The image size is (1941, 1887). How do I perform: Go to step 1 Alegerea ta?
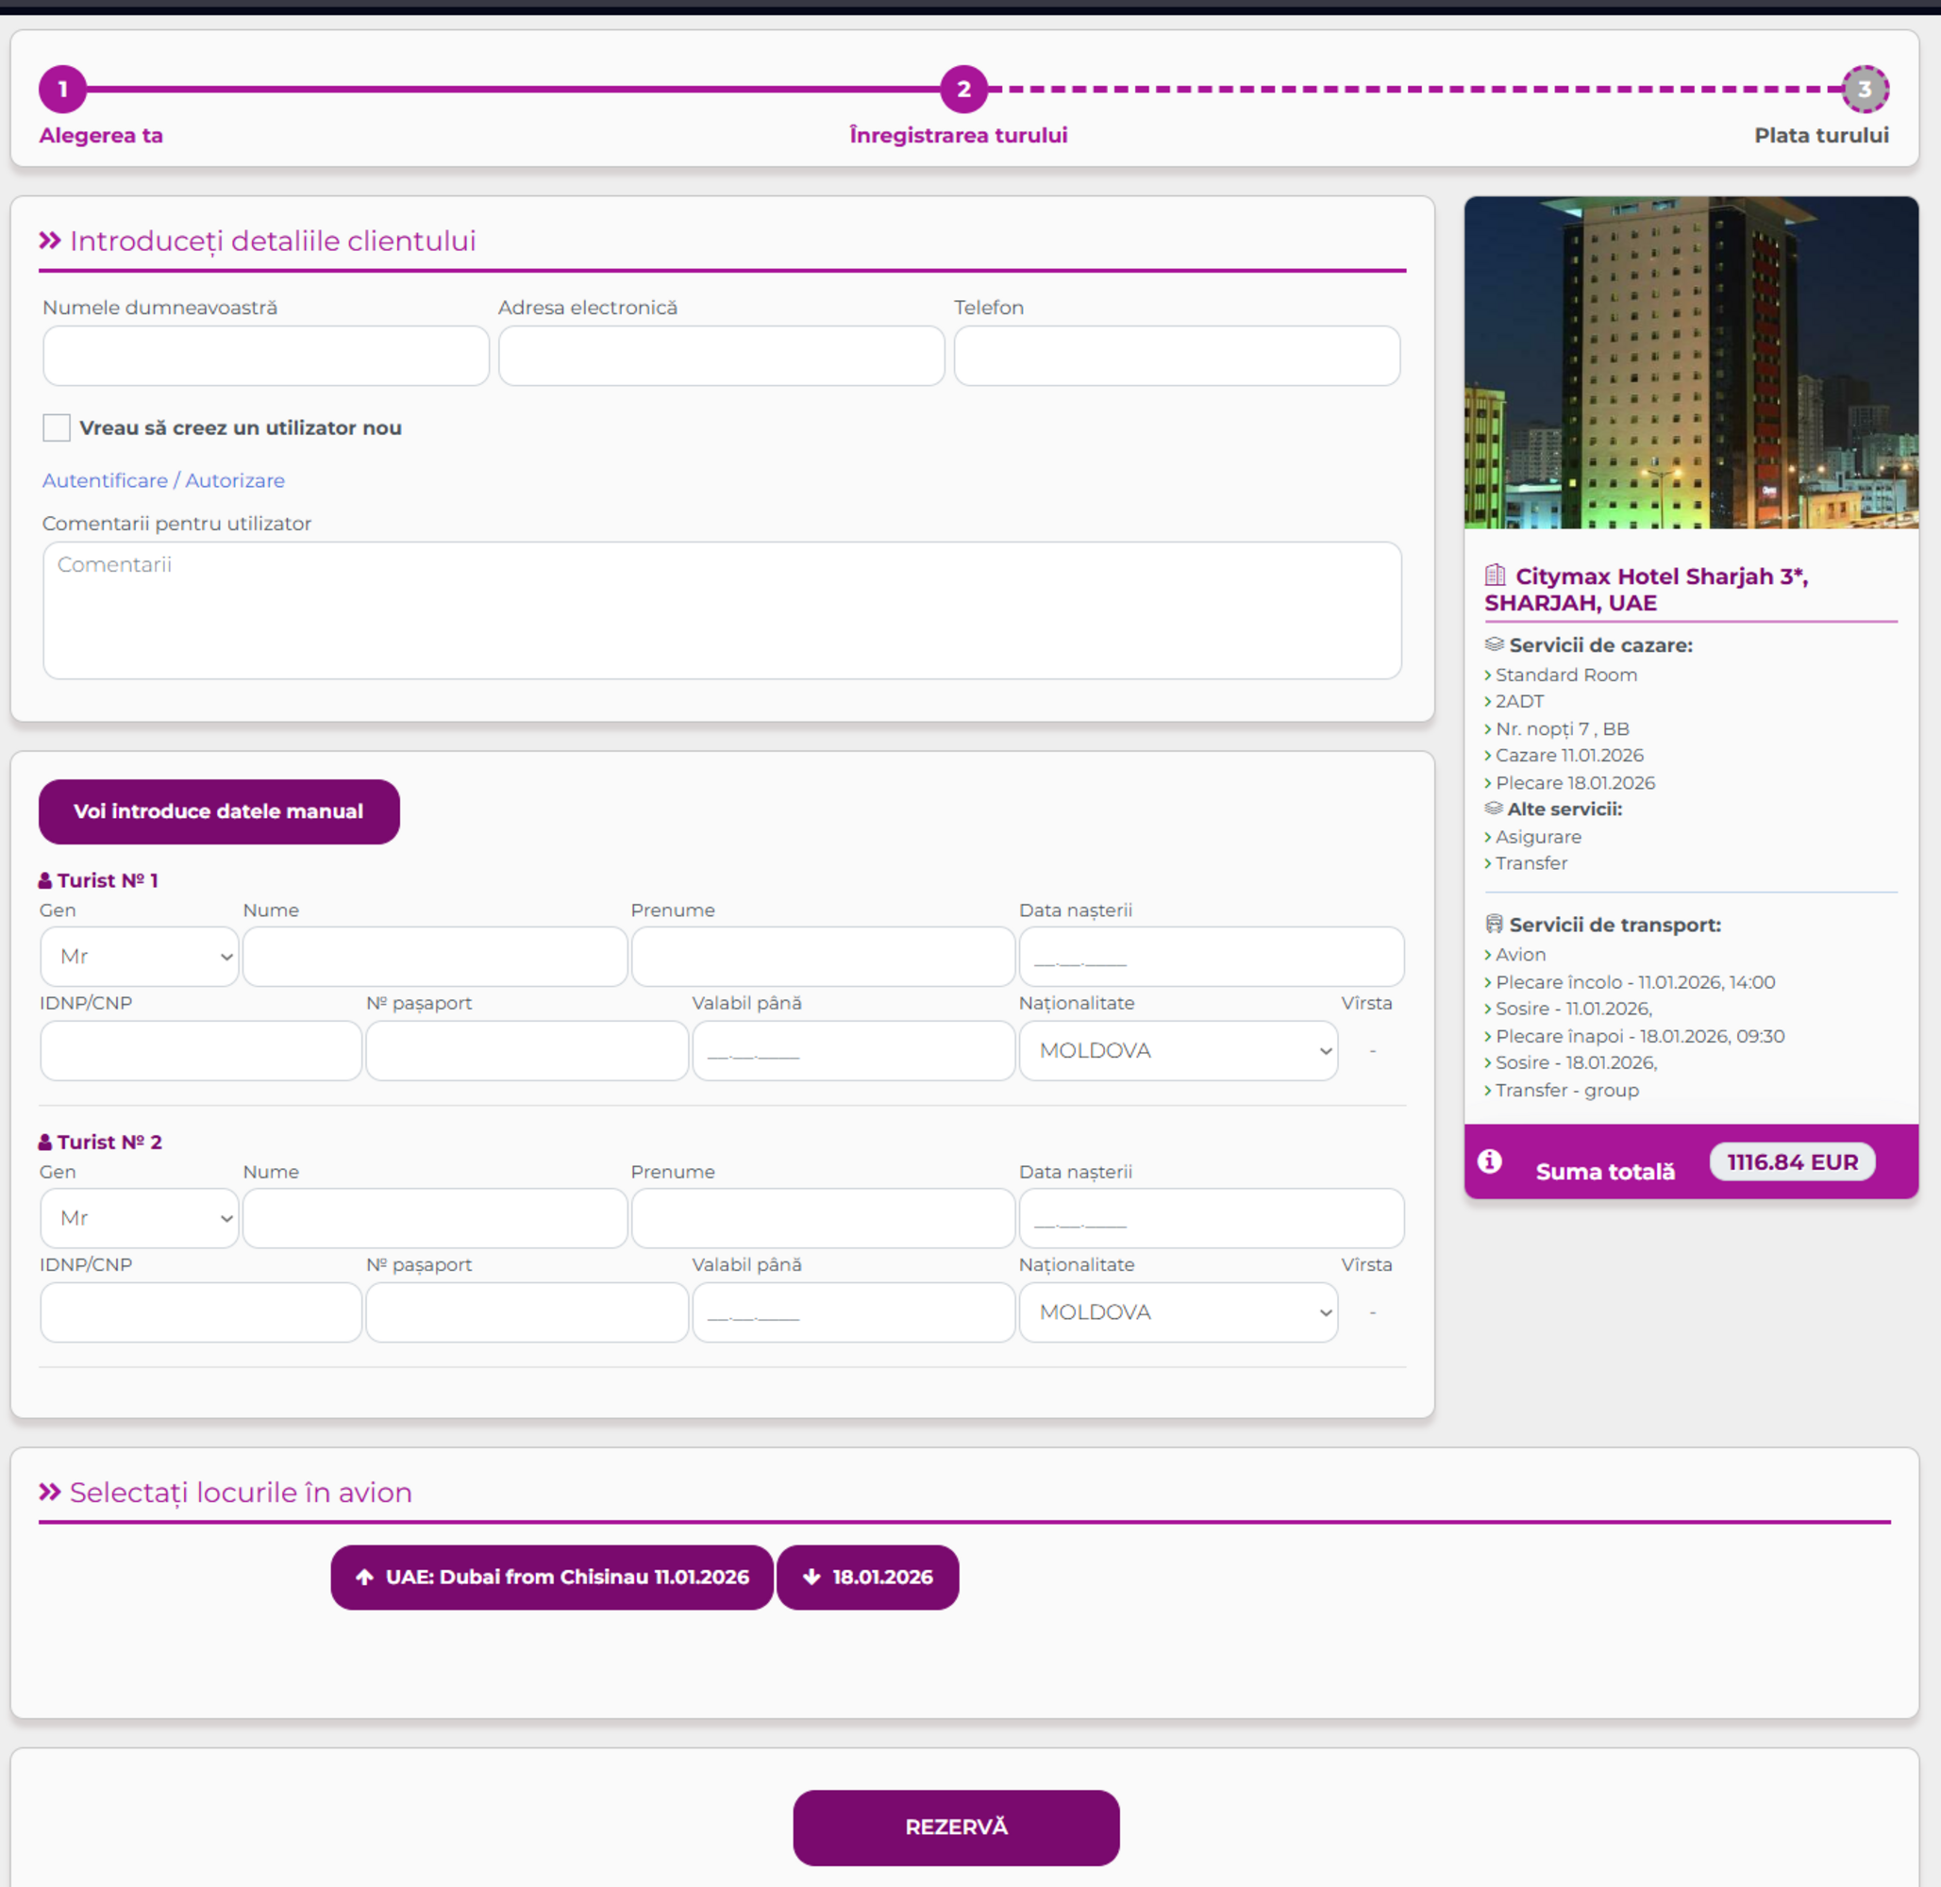pyautogui.click(x=62, y=90)
